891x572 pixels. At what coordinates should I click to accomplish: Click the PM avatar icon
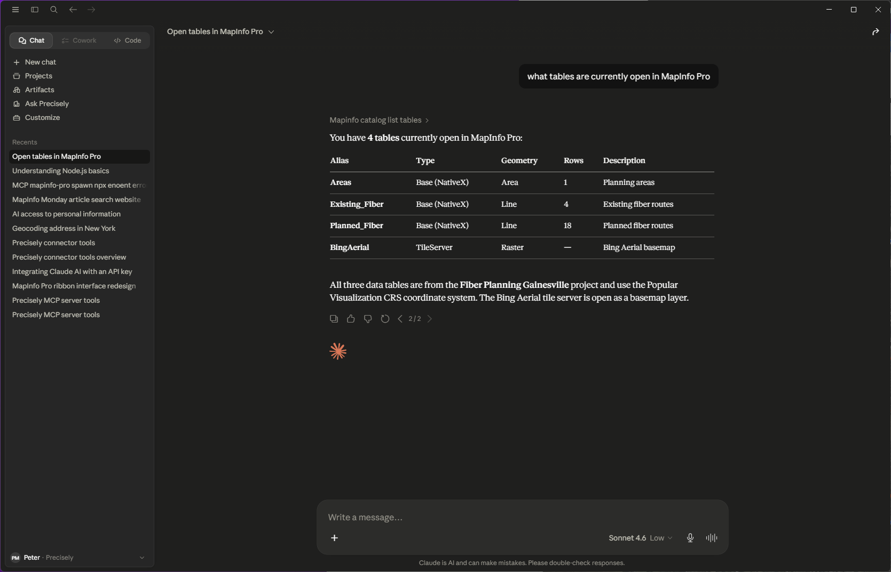point(15,558)
